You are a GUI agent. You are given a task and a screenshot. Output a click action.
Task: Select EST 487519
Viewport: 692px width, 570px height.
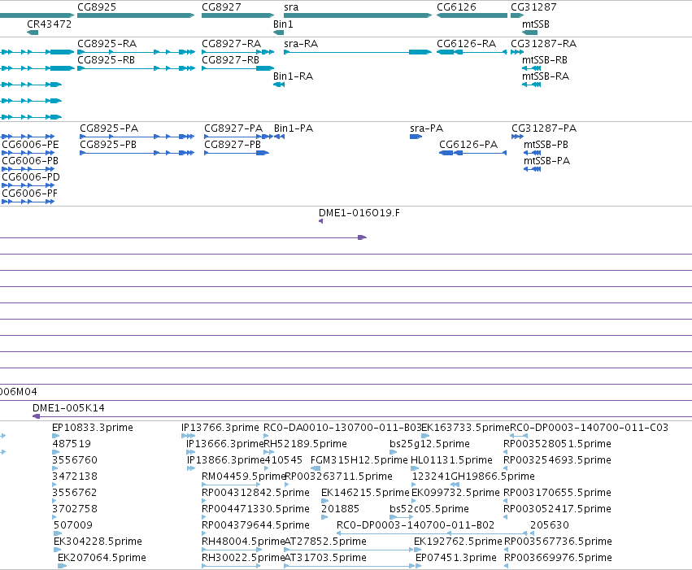coord(72,444)
